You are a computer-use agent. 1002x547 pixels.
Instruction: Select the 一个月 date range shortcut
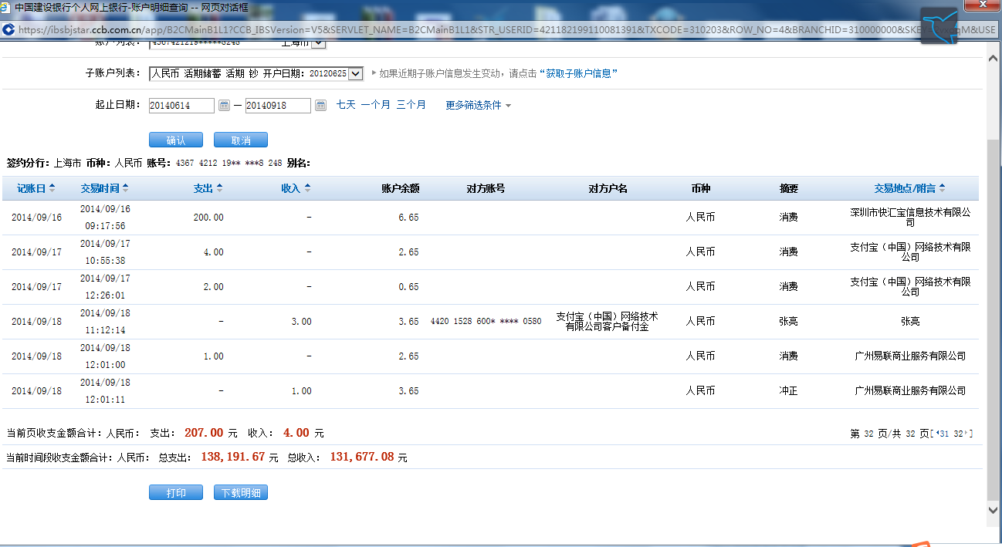tap(375, 105)
